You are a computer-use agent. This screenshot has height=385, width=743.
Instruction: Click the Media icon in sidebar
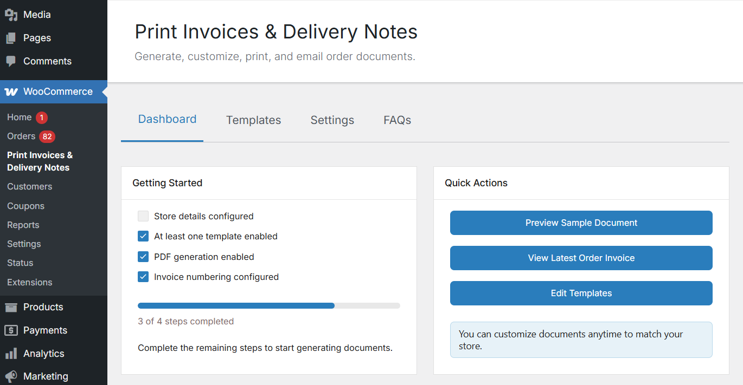[x=11, y=15]
